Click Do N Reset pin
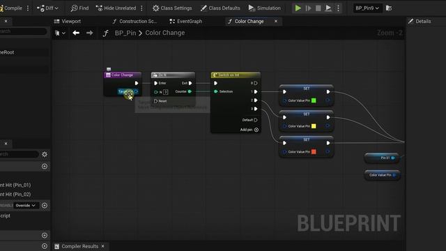Viewport: 446px width, 251px height. (x=155, y=101)
